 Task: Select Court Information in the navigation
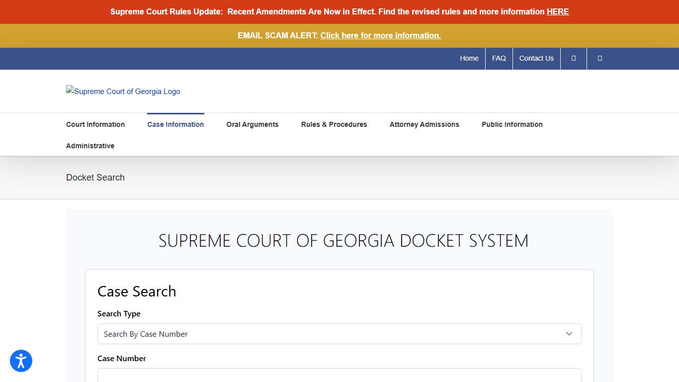tap(95, 124)
